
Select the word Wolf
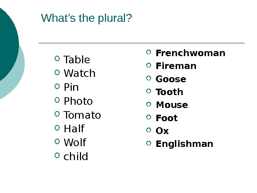click(75, 143)
